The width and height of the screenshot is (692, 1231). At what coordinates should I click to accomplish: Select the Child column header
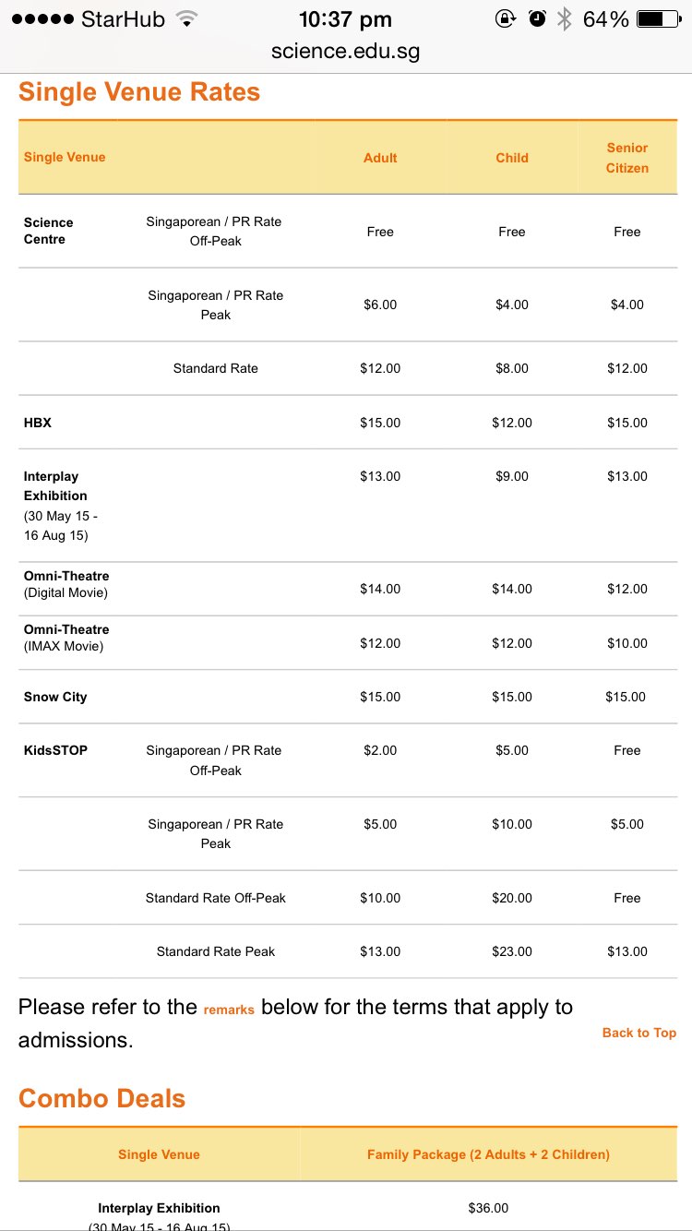512,158
